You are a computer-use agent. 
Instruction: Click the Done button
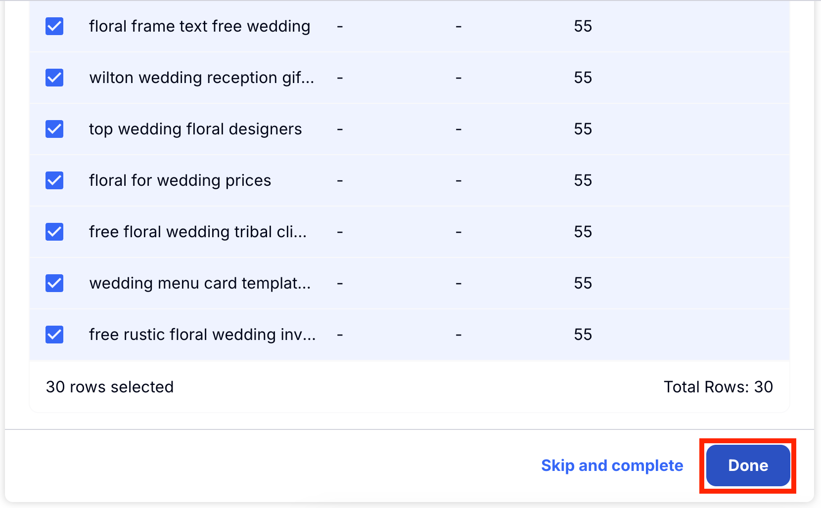pos(747,466)
